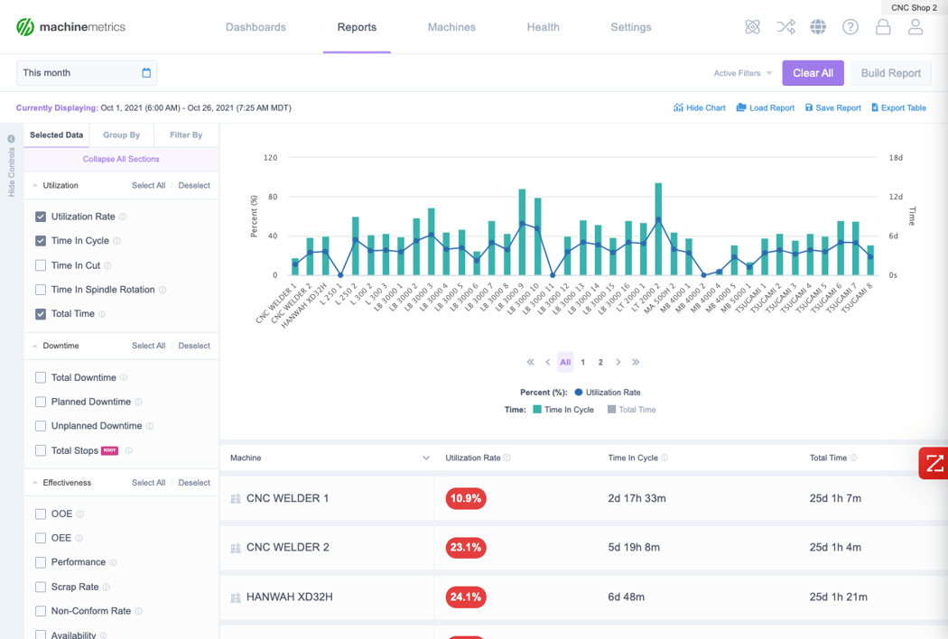Open the user profile icon
Screen dimensions: 948x639
pos(915,27)
